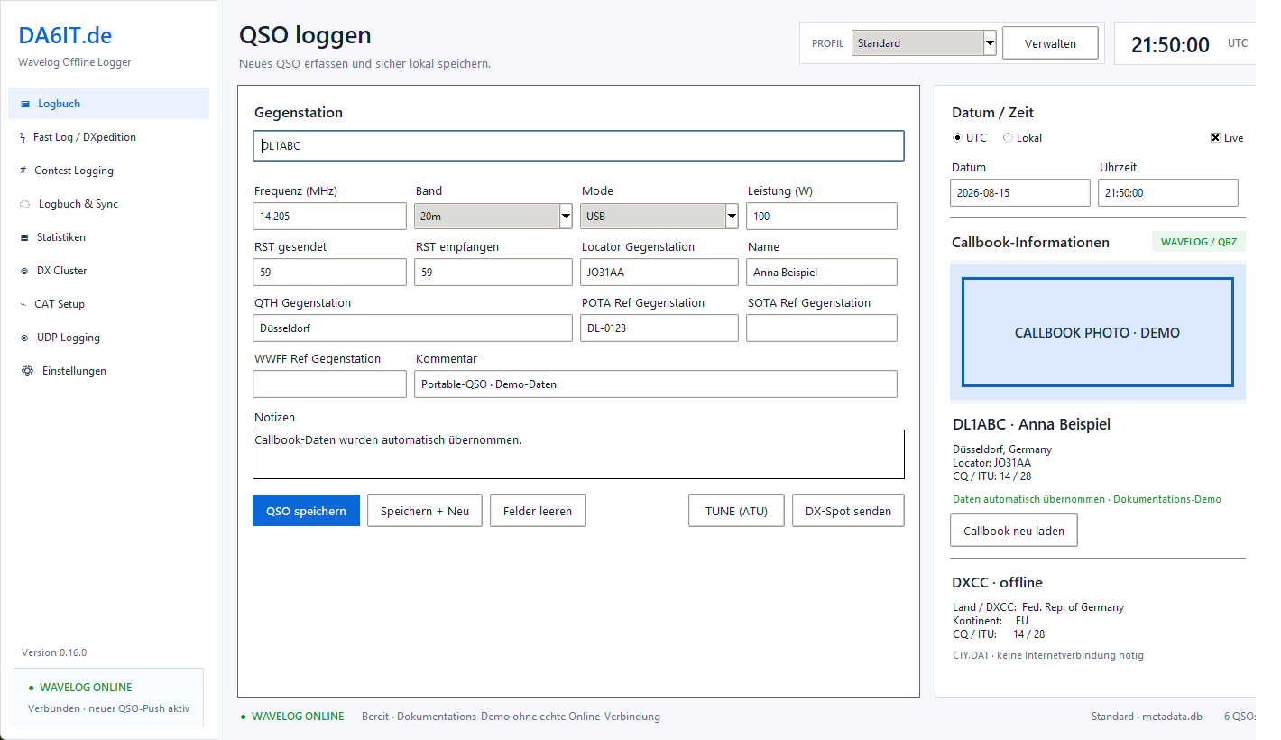Click the Fast Log / DXpedition icon
This screenshot has width=1281, height=740.
tap(23, 137)
